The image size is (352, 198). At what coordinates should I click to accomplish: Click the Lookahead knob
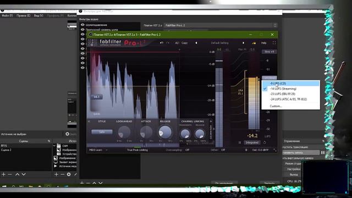point(124,132)
